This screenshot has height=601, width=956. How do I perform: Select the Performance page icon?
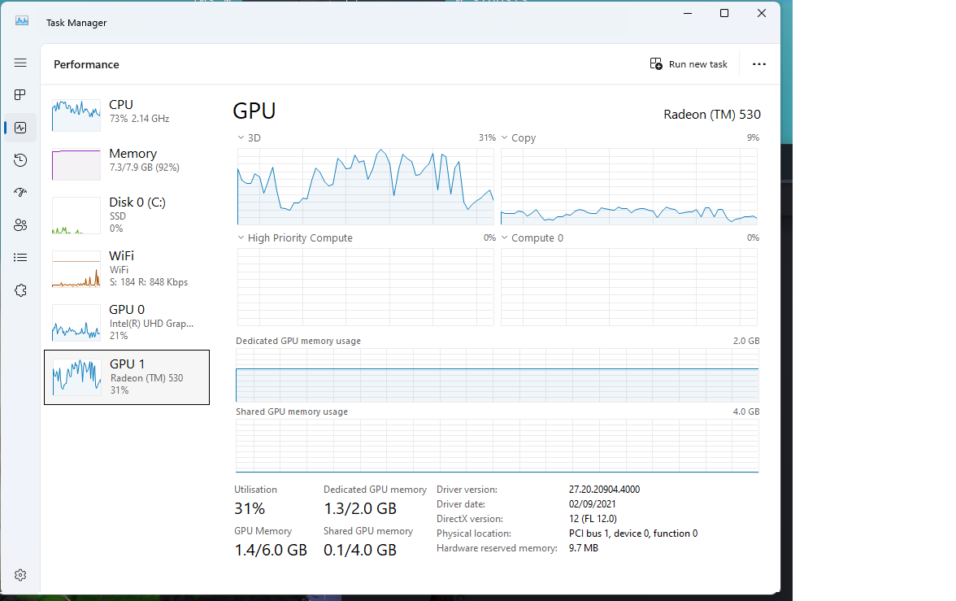point(20,128)
